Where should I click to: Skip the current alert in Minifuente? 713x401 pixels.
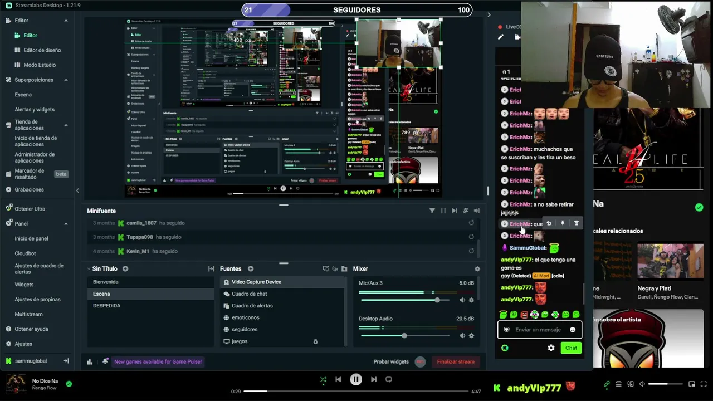tap(455, 211)
